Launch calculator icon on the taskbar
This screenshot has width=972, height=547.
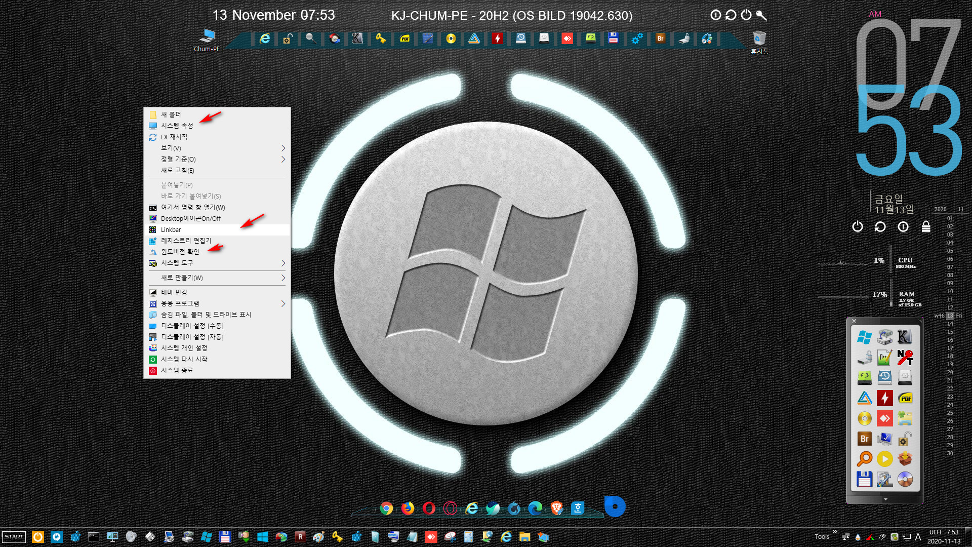pyautogui.click(x=468, y=537)
